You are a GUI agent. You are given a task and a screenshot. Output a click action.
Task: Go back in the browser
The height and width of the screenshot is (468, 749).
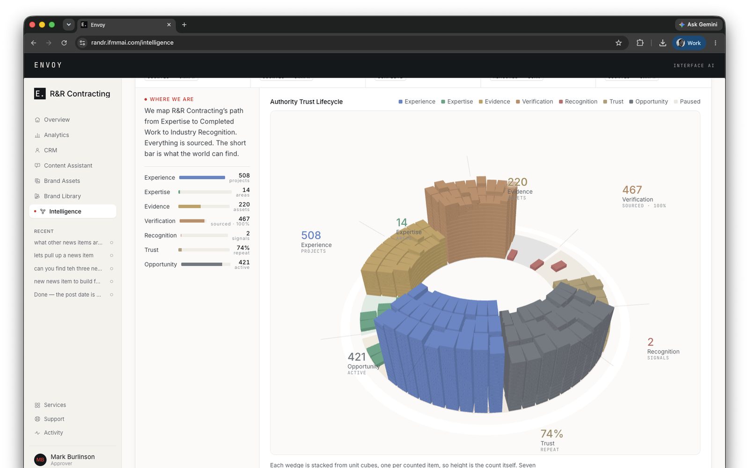pos(34,43)
